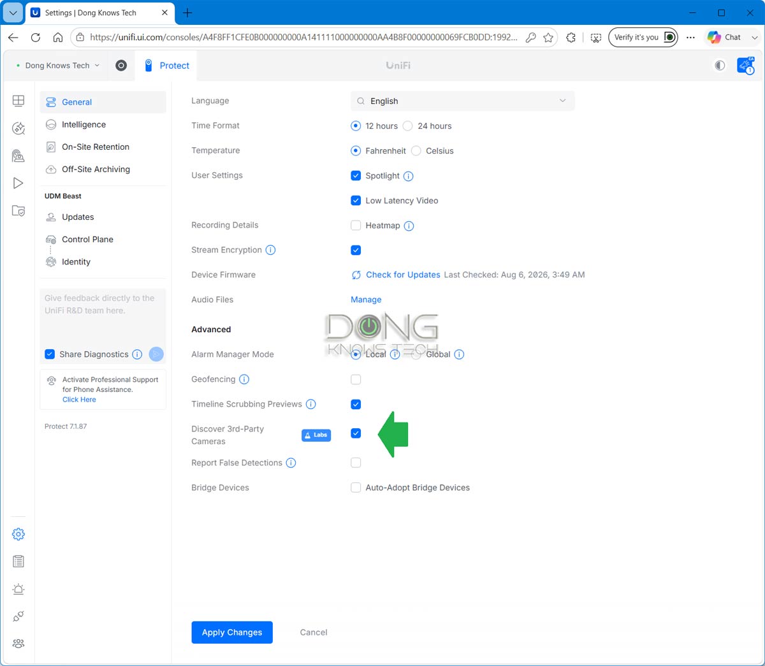Open the users admins icon
This screenshot has height=666, width=765.
coord(18,644)
